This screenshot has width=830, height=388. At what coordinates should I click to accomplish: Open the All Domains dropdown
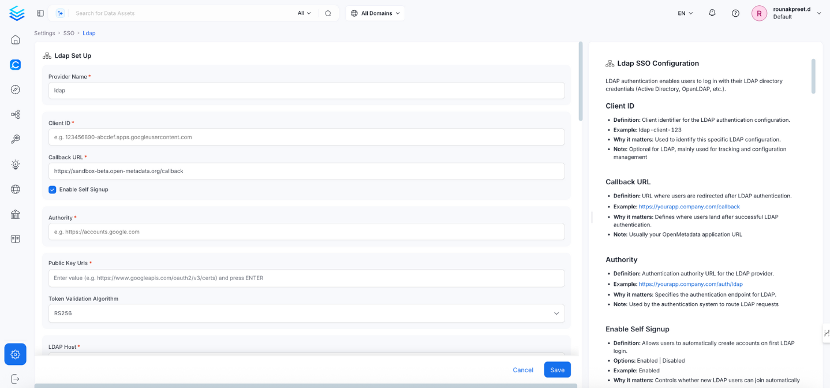pos(375,13)
